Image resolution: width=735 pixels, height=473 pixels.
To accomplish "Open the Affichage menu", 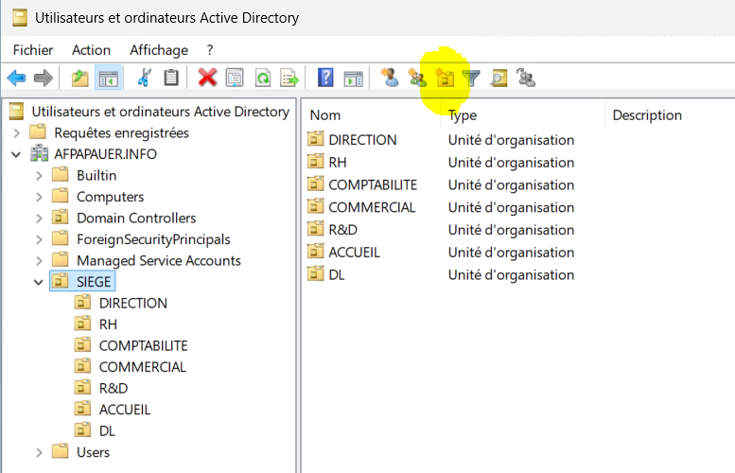I will (159, 50).
